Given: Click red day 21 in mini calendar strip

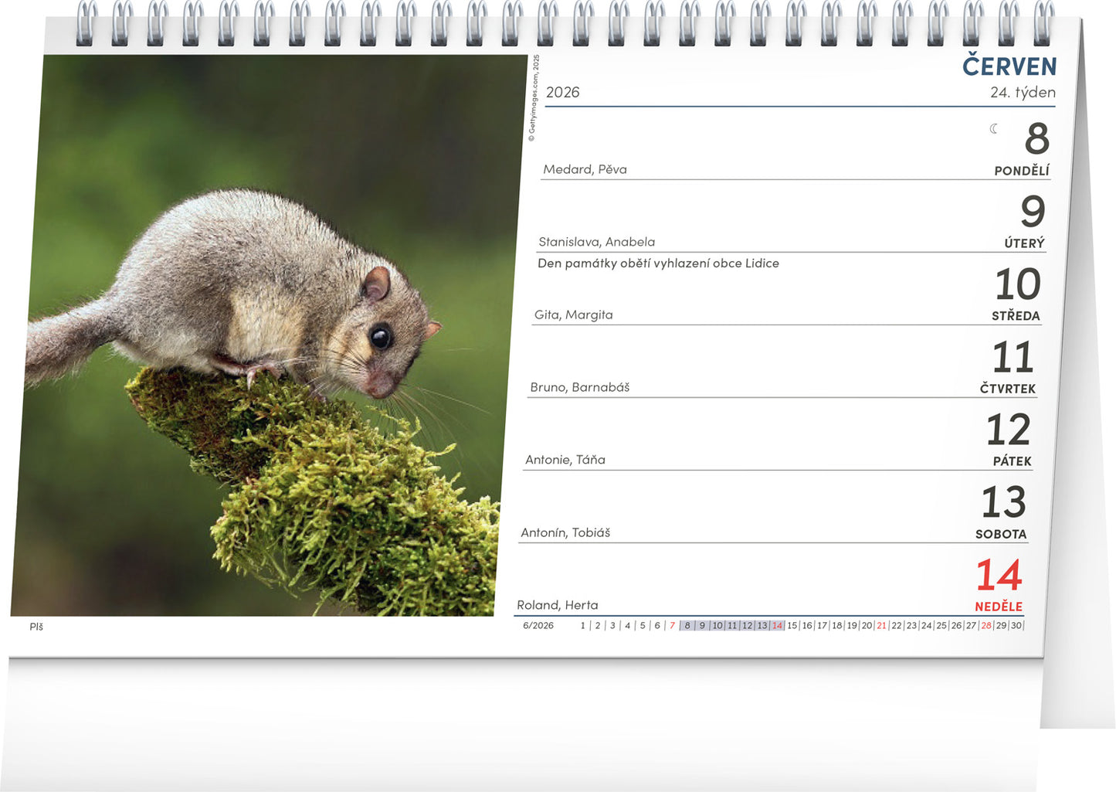Looking at the screenshot, I should (x=881, y=626).
